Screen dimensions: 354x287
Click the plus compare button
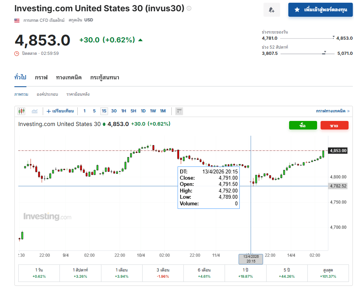[60, 111]
